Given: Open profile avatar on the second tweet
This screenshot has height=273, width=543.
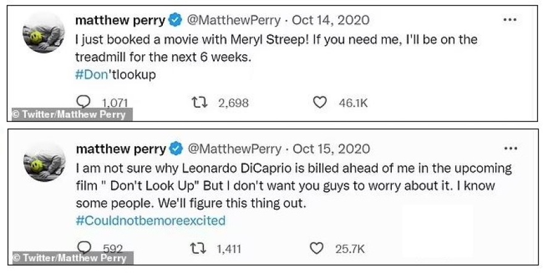Looking at the screenshot, I should point(44,160).
